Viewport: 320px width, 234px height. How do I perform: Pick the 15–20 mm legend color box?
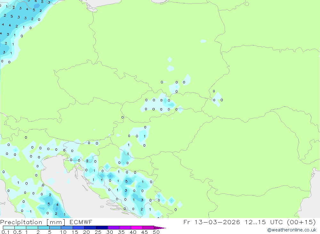pyautogui.click(x=78, y=228)
